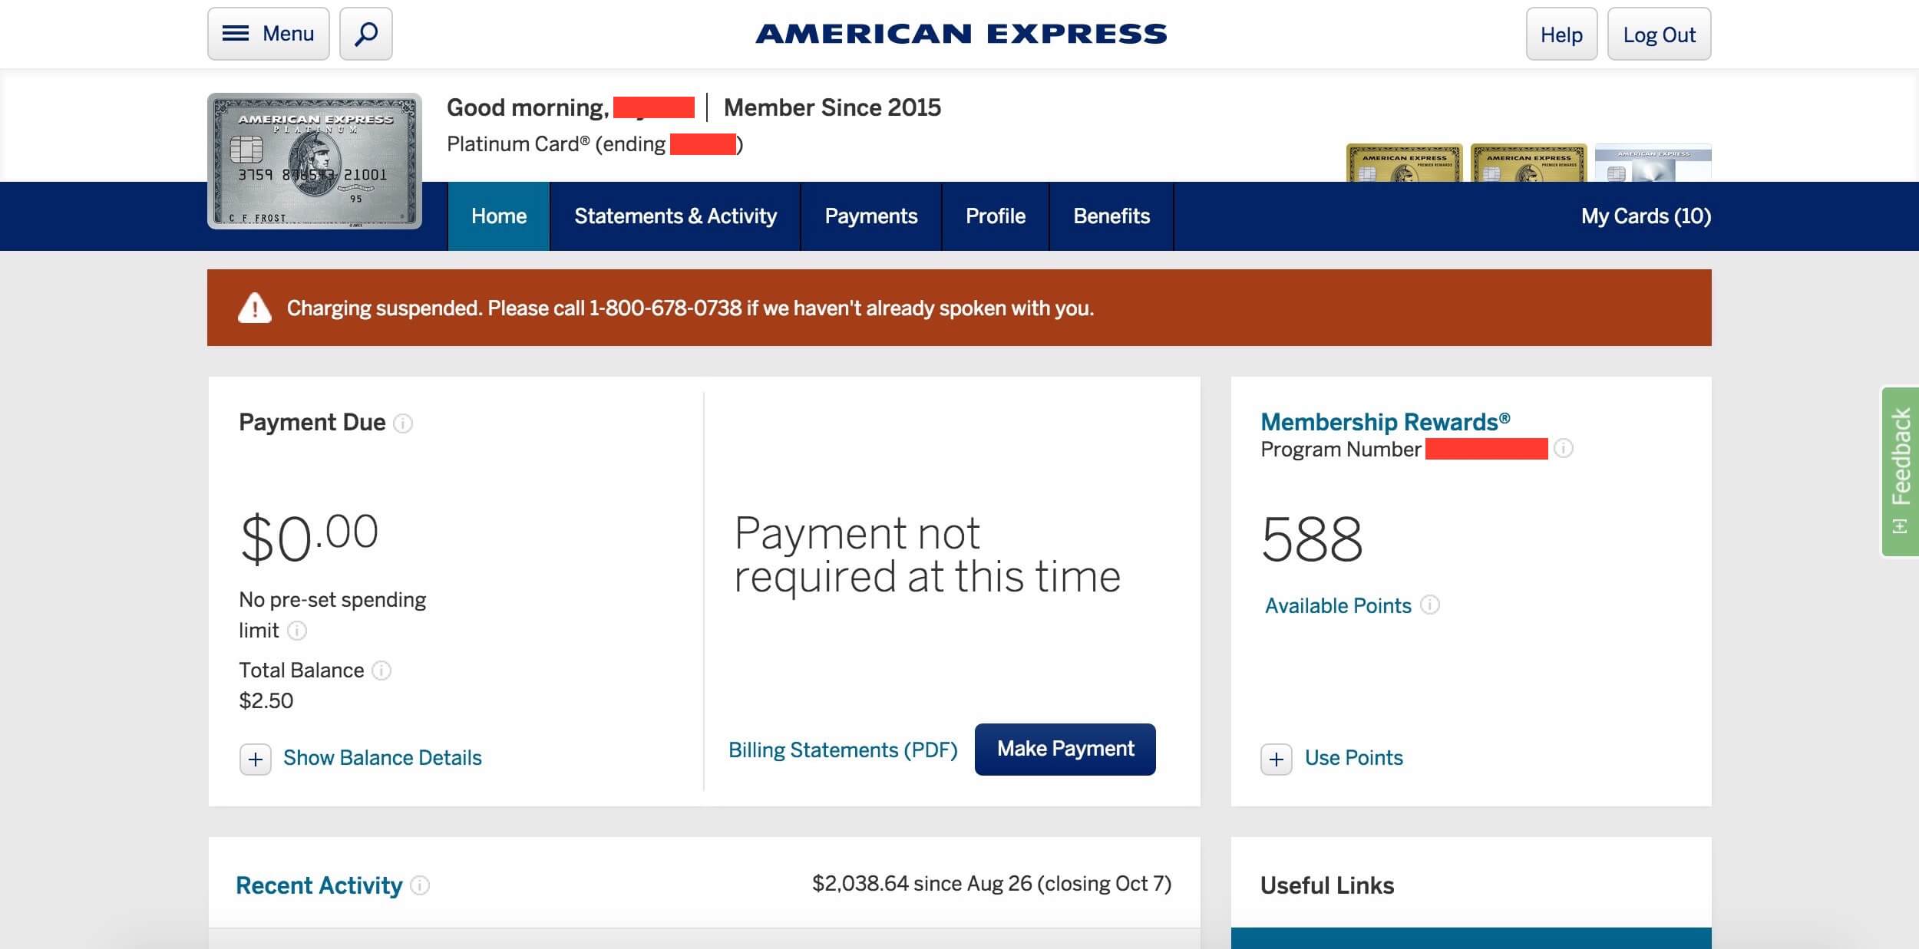Open Billing Statements (PDF) link
Image resolution: width=1919 pixels, height=949 pixels.
coord(843,750)
